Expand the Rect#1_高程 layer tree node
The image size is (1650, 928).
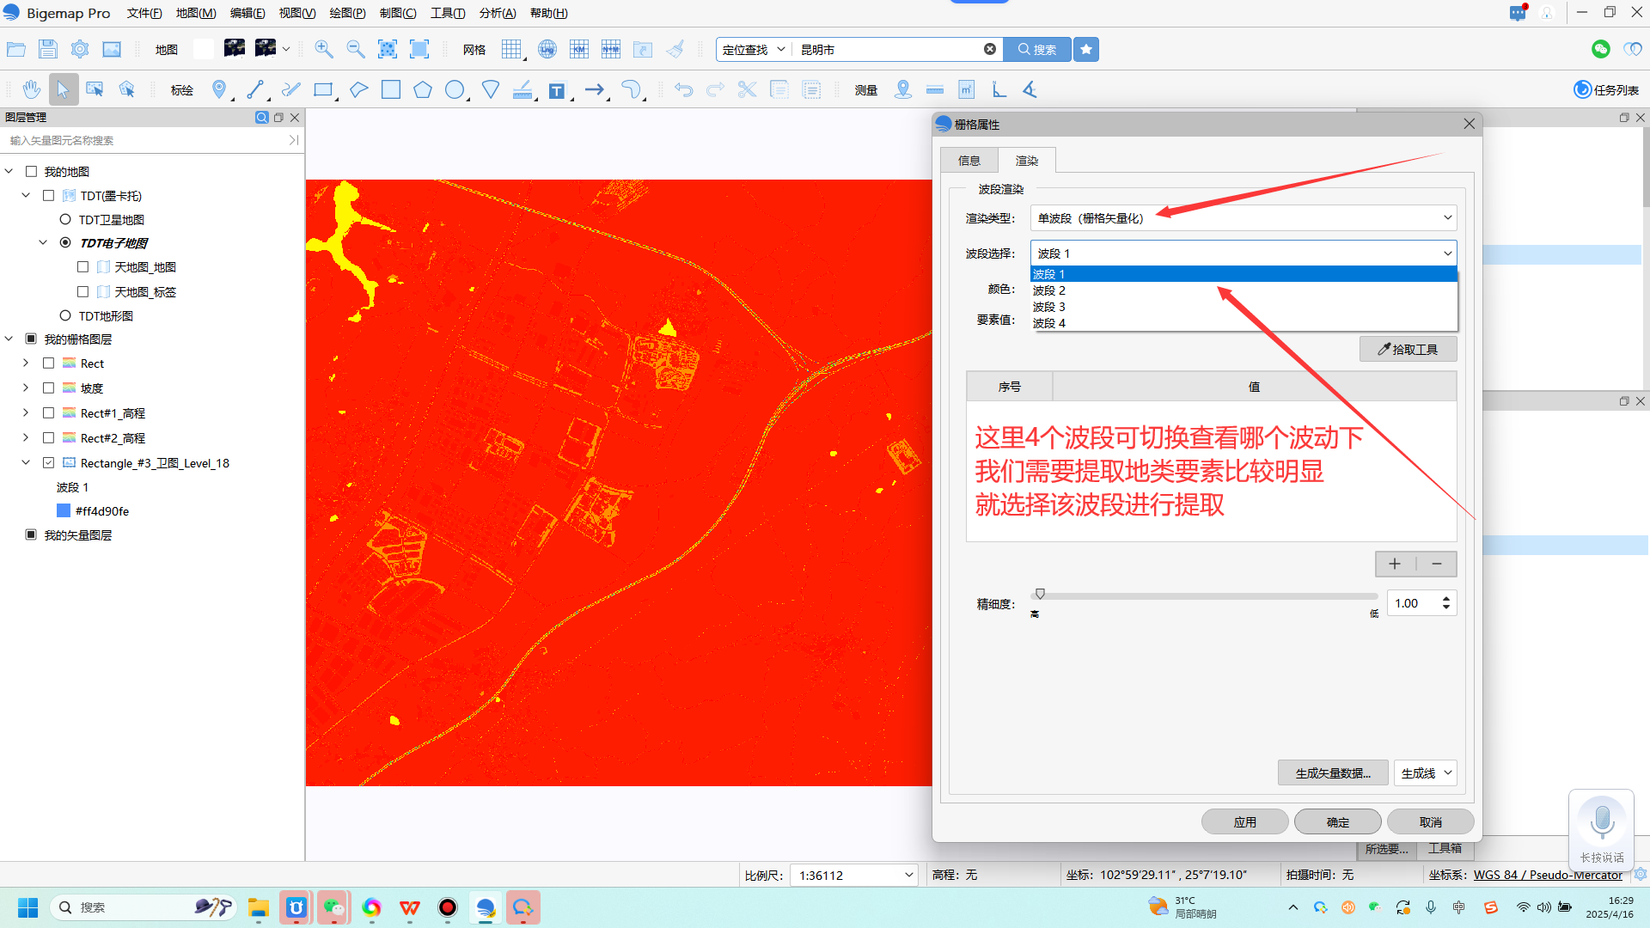pyautogui.click(x=26, y=413)
